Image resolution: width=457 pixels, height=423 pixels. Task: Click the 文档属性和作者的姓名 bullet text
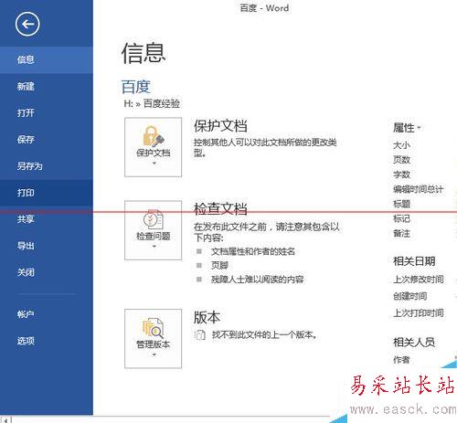click(253, 251)
